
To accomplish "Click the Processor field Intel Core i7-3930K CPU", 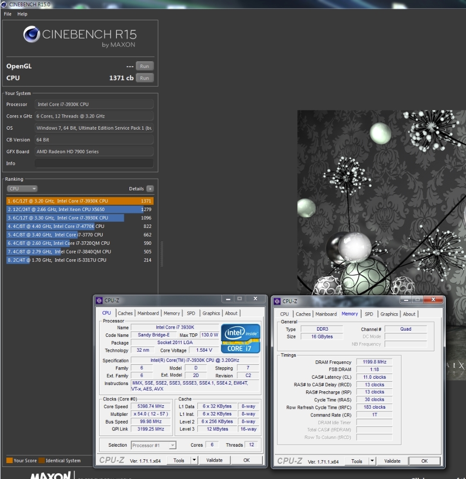I will pos(94,104).
